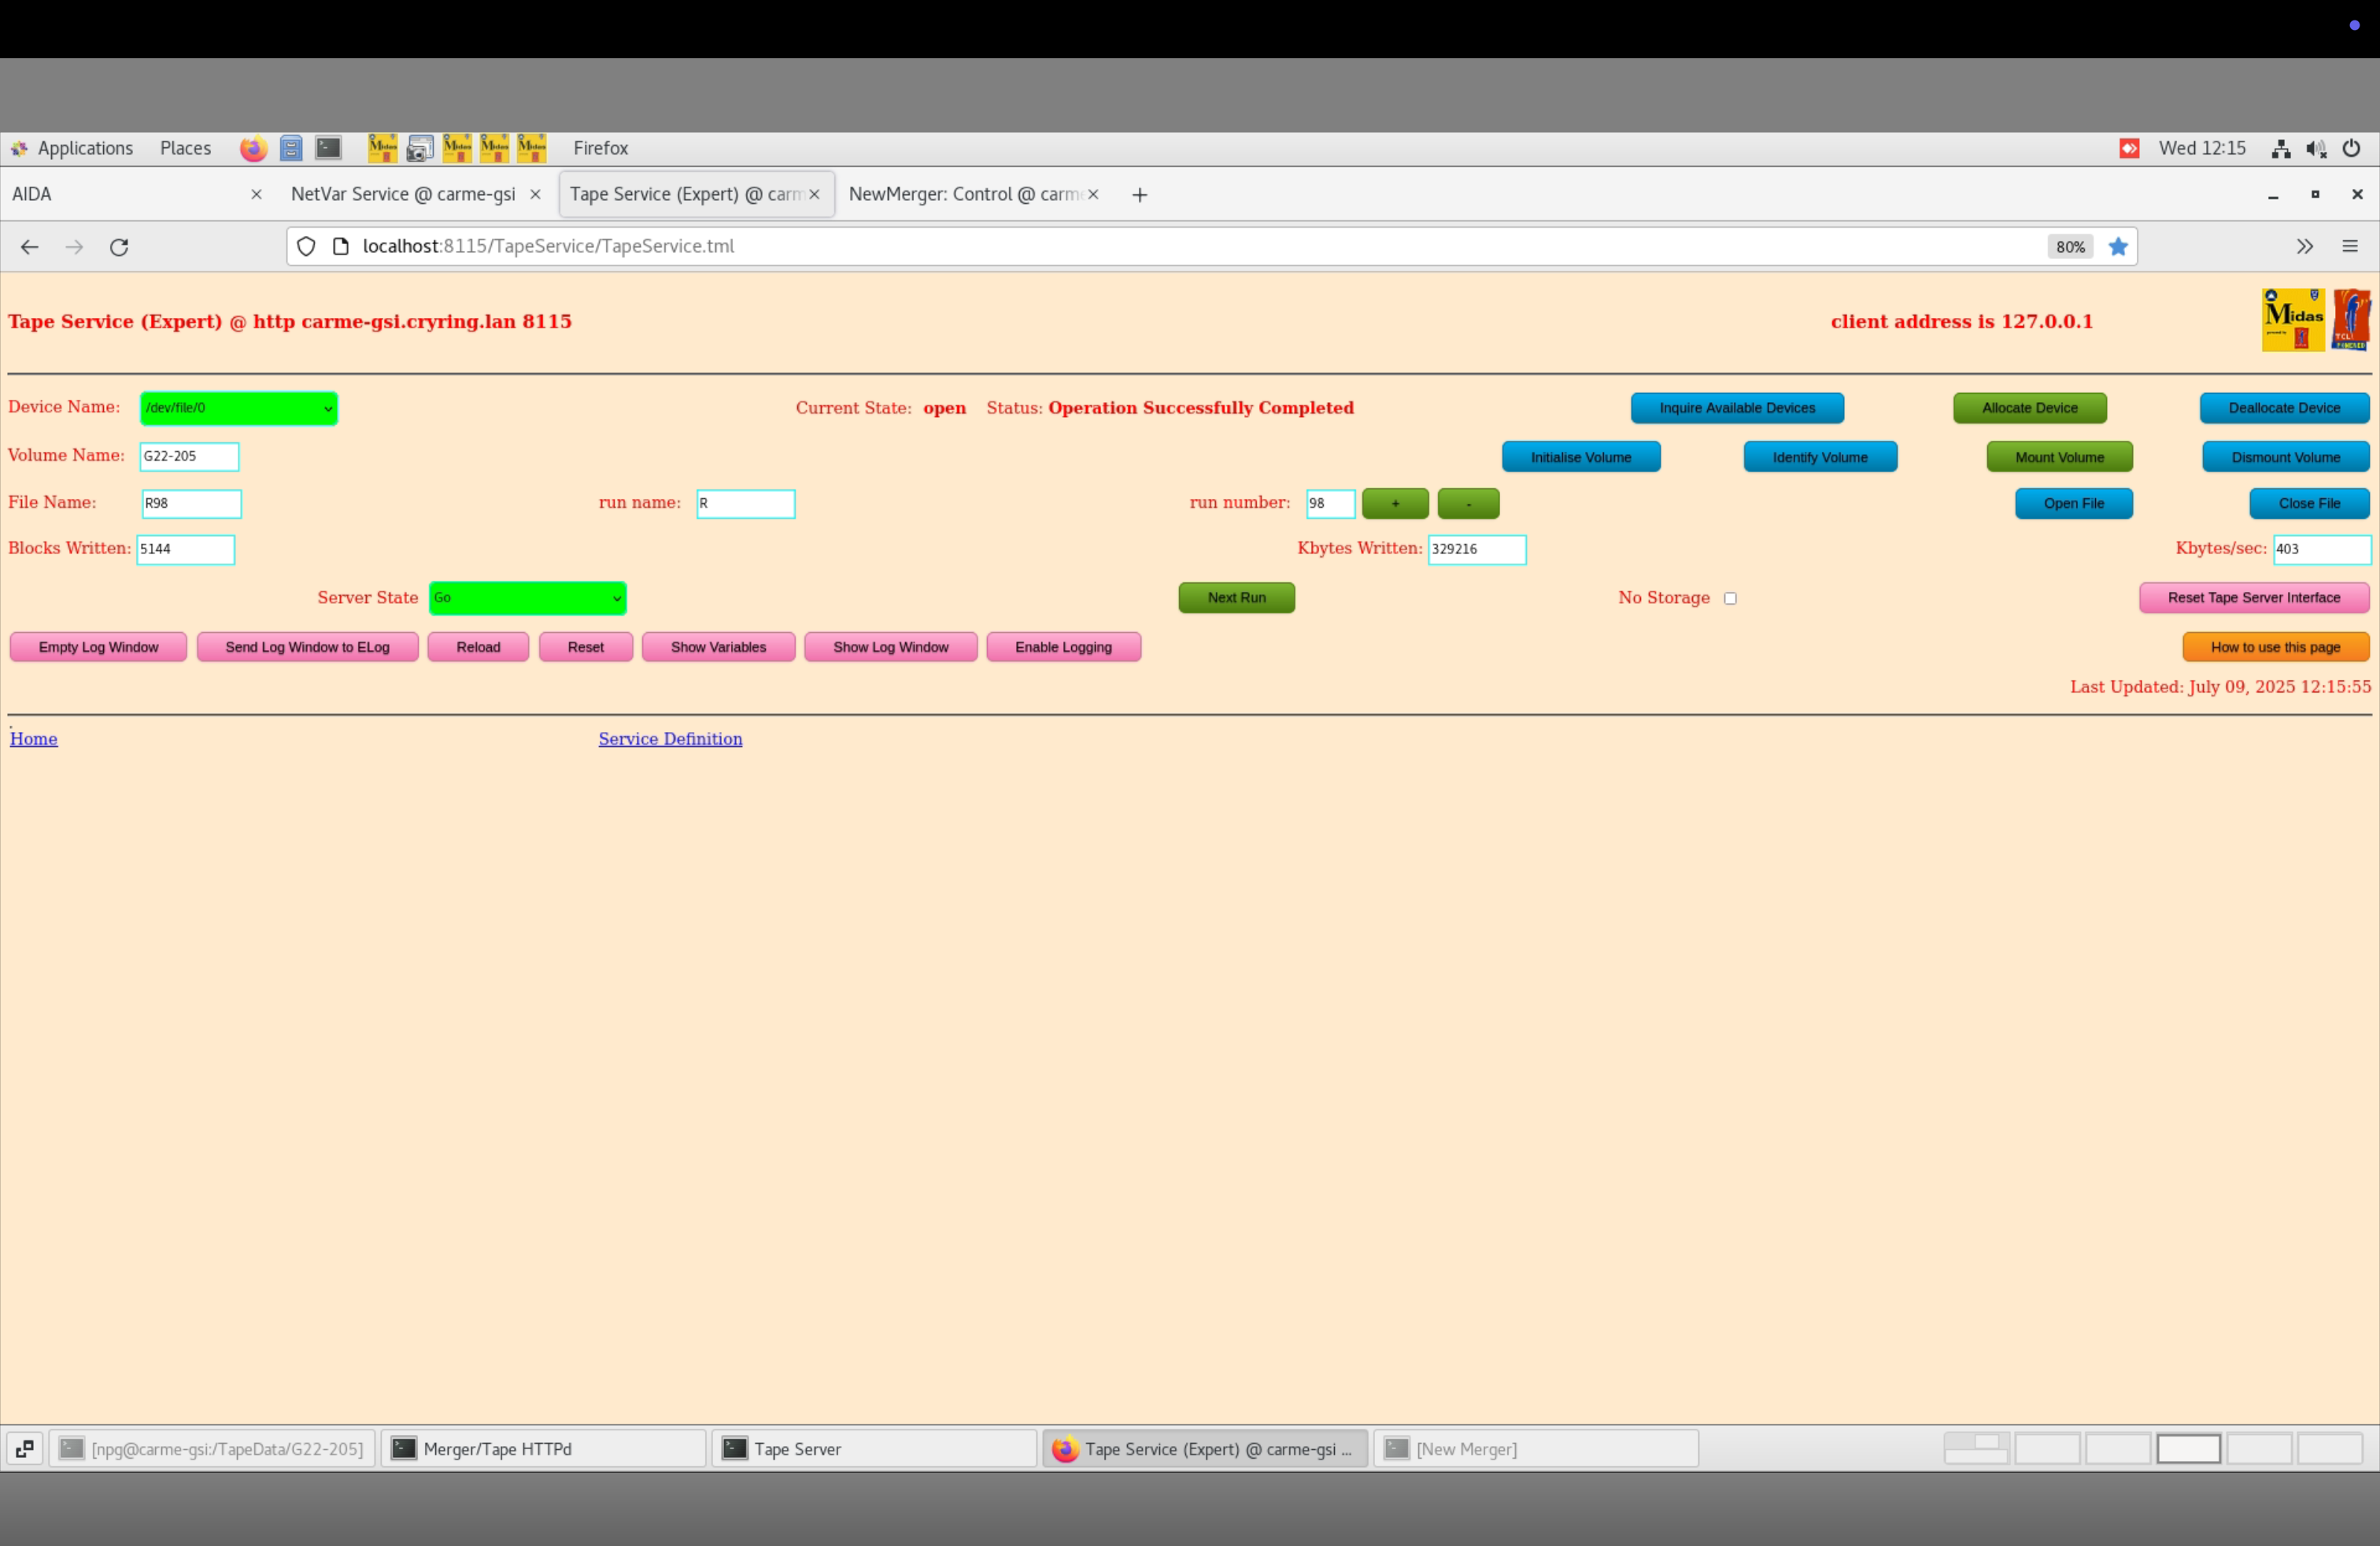Screen dimensions: 2380x1546
Task: Open the Firefox hamburger menu
Action: (x=2349, y=247)
